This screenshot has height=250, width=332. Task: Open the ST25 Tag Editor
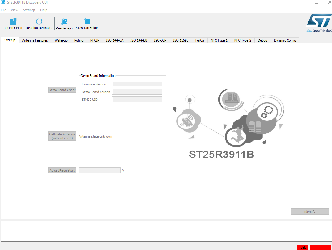(x=87, y=23)
